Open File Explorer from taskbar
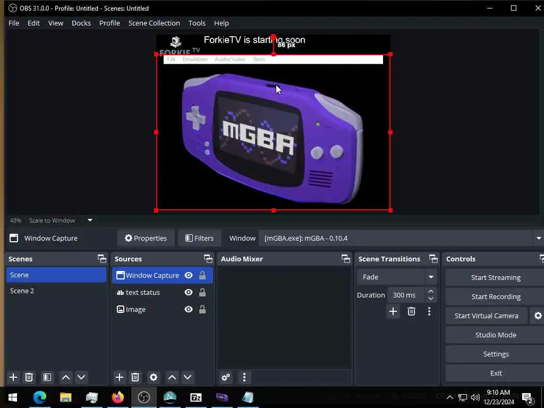The height and width of the screenshot is (408, 544). pyautogui.click(x=65, y=397)
